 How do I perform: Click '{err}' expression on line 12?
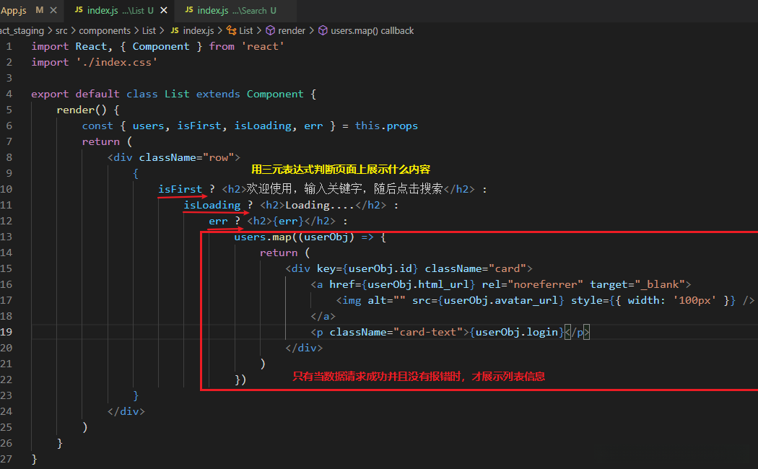coord(289,221)
